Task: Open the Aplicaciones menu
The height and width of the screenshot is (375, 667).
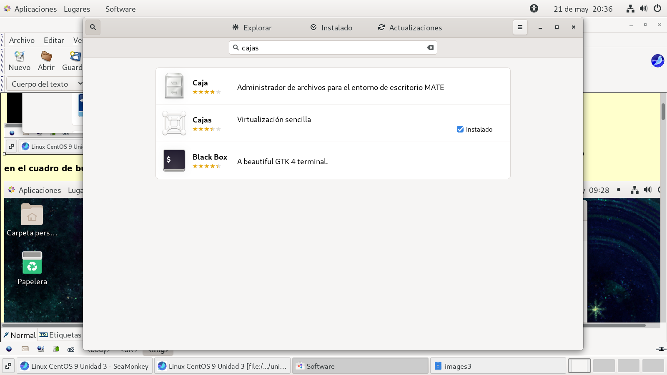Action: pos(35,9)
